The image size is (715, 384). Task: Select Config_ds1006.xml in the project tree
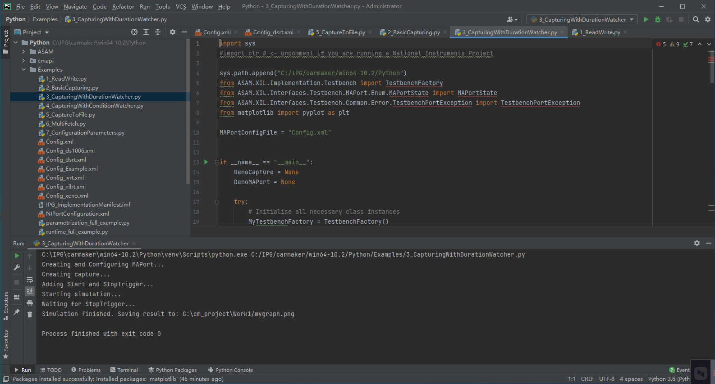[70, 151]
